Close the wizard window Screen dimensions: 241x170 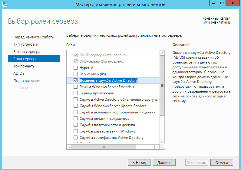(x=233, y=3)
